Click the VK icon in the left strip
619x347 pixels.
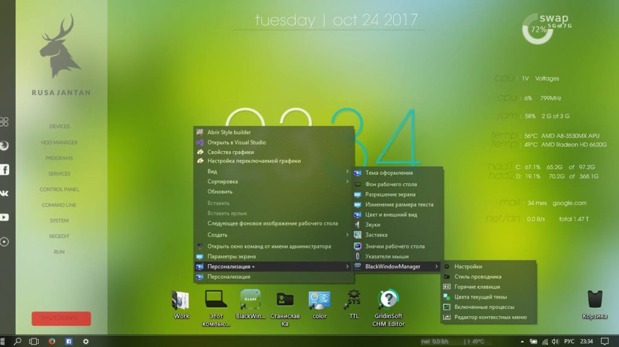click(4, 193)
